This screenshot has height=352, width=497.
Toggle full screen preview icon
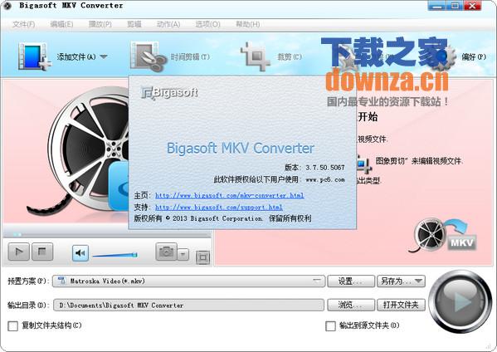[202, 257]
